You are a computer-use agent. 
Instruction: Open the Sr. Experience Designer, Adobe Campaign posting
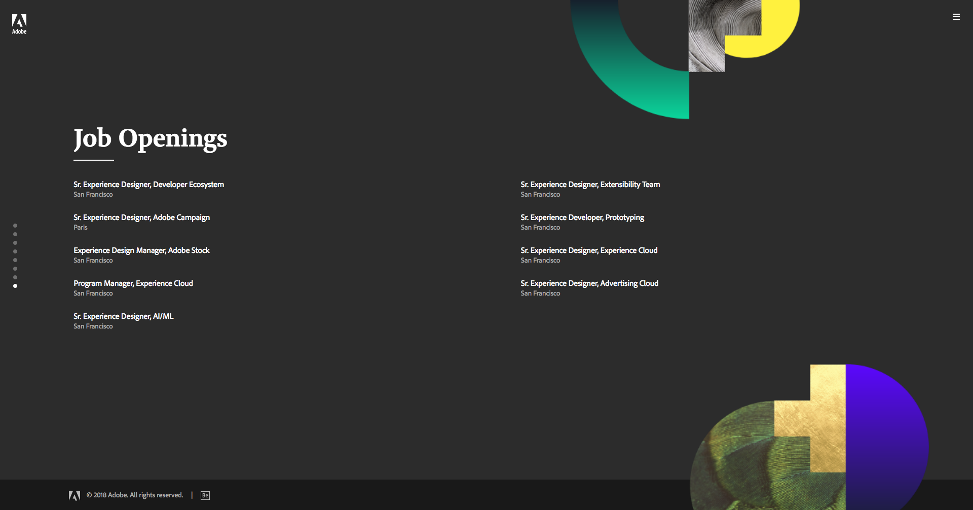coord(142,217)
